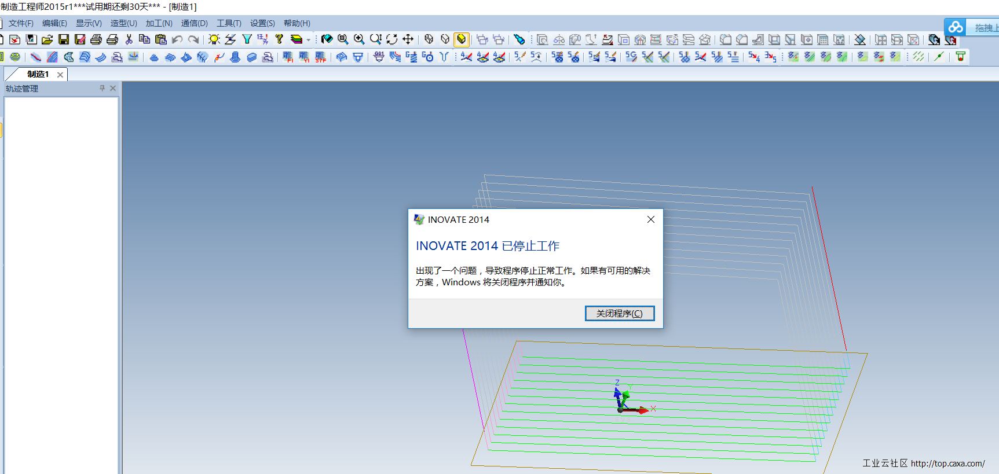Click the blue flashlight query icon

point(519,39)
